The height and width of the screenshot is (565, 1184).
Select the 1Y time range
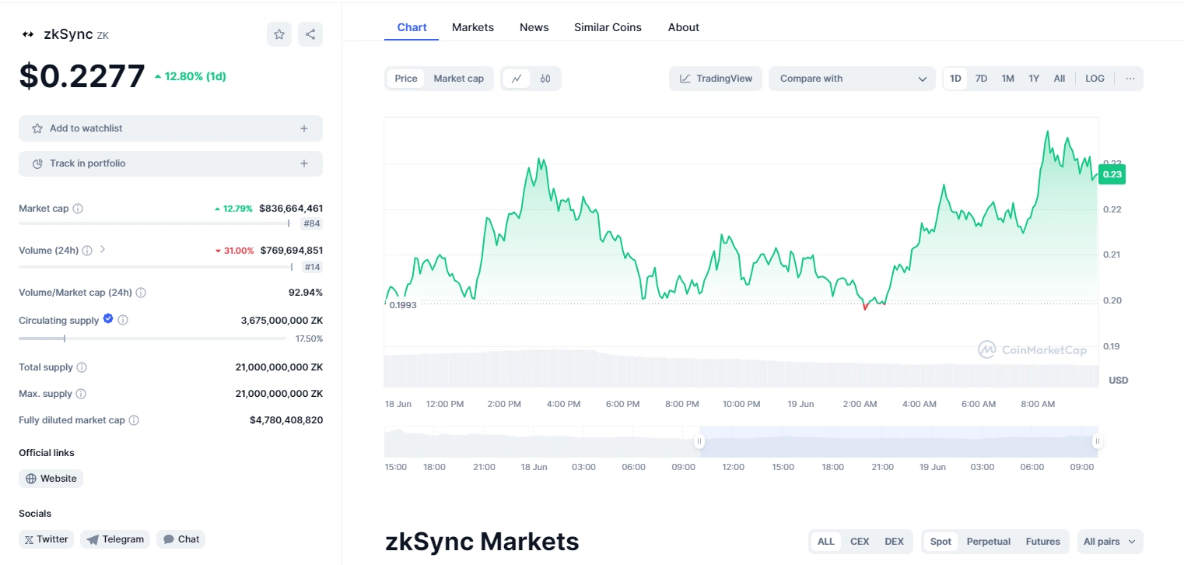pos(1034,79)
